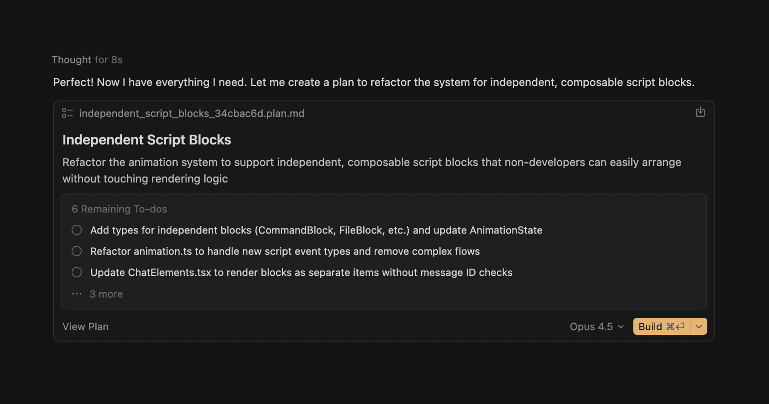Click the checklist icon beside the plan filename
769x404 pixels.
click(x=68, y=113)
